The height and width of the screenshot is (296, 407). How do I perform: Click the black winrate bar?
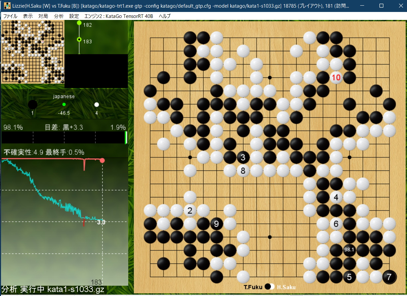click(63, 138)
